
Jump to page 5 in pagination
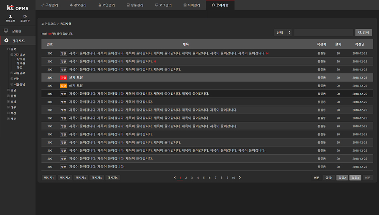tap(204, 178)
